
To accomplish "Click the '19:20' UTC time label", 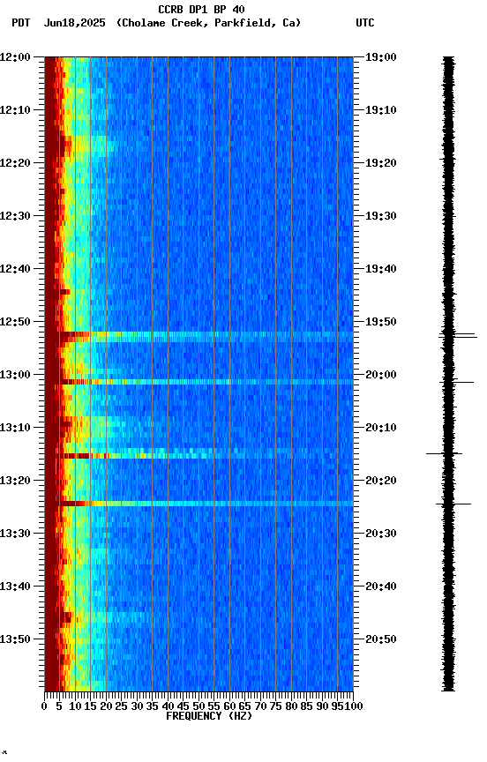I will 381,163.
